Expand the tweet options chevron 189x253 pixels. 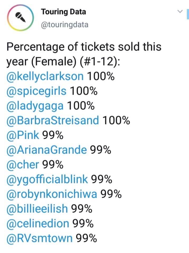click(180, 12)
